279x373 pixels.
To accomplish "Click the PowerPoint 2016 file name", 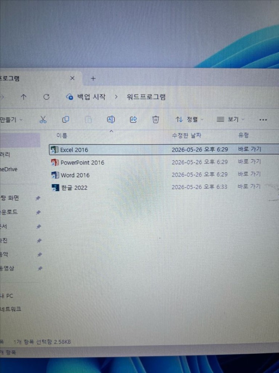I will 82,163.
